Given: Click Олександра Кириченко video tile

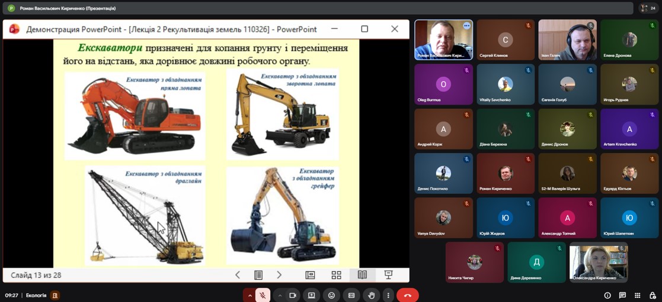Looking at the screenshot, I should [x=598, y=262].
